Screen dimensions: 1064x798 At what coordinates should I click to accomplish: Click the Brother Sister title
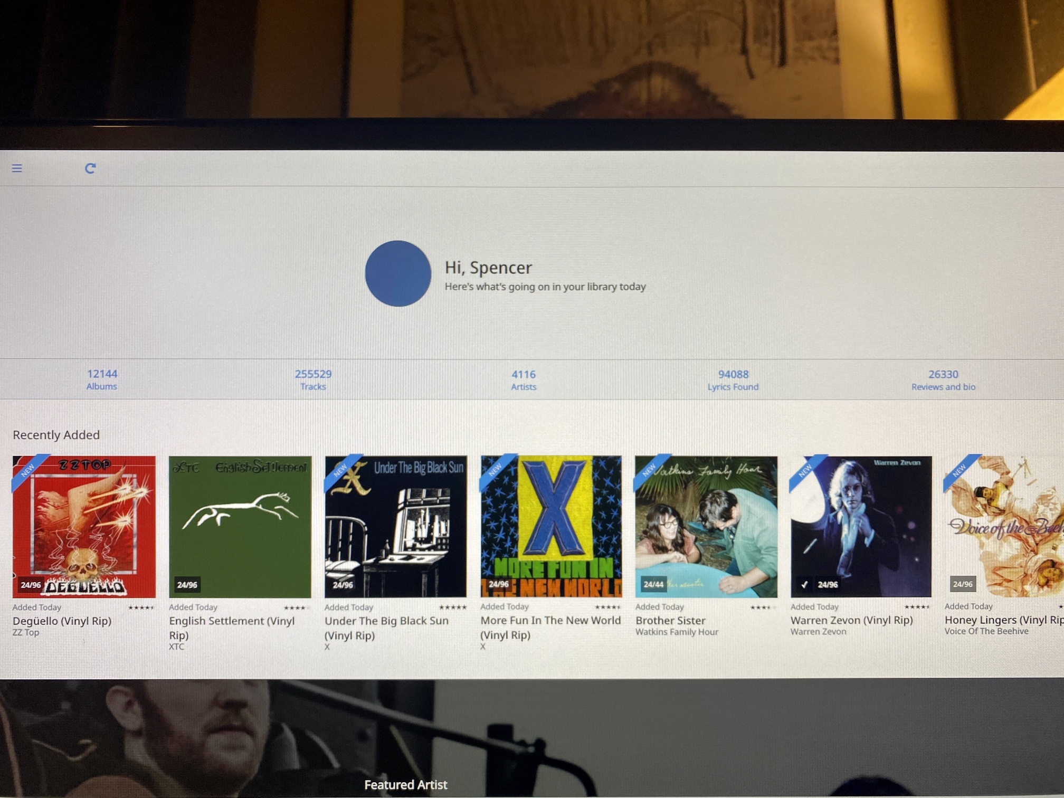670,620
